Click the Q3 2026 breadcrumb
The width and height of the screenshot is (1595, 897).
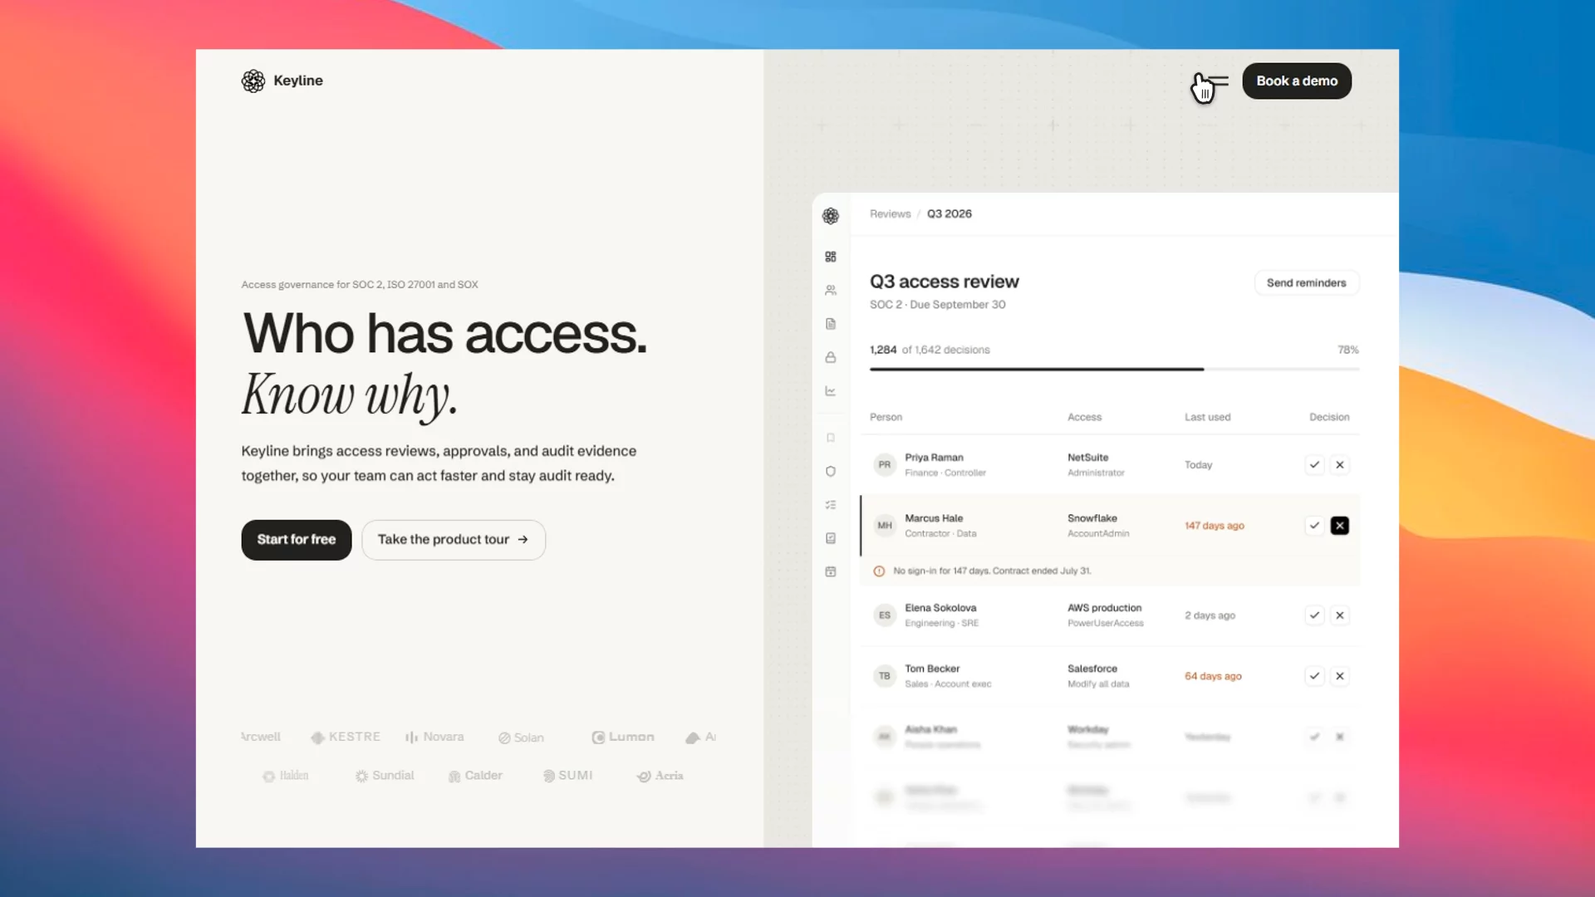950,213
